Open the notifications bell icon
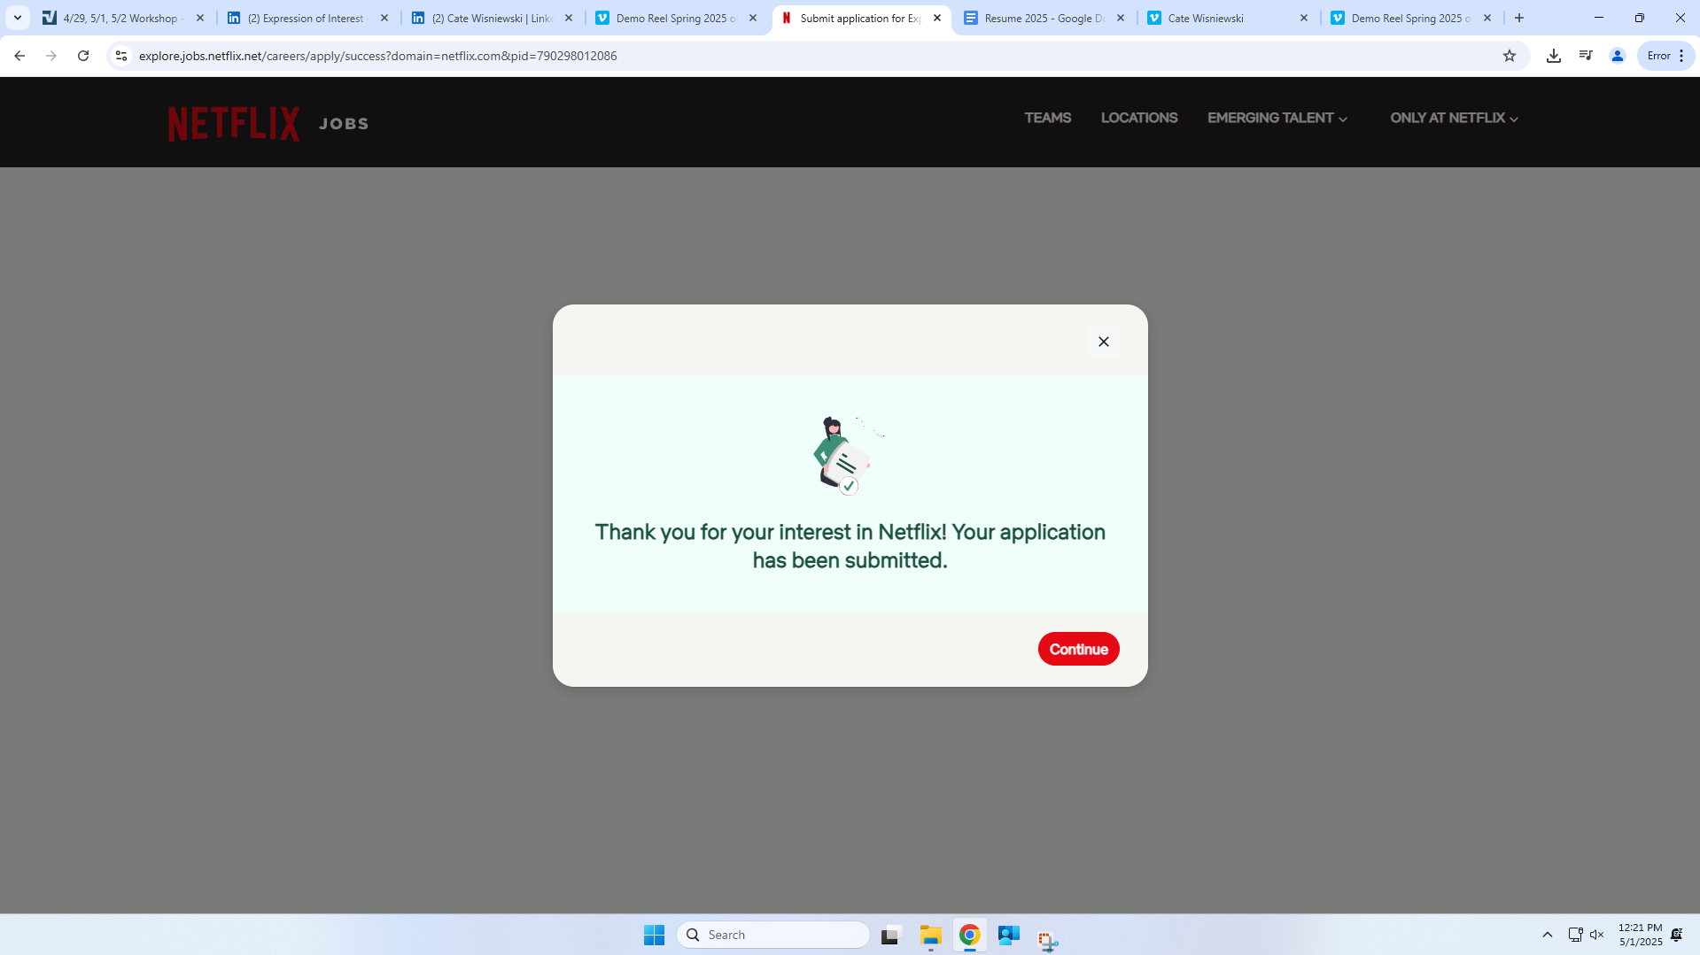The image size is (1700, 955). click(x=1677, y=935)
